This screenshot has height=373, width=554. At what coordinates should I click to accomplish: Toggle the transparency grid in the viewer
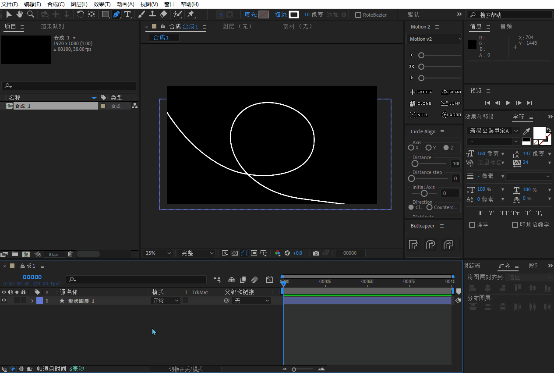click(235, 253)
